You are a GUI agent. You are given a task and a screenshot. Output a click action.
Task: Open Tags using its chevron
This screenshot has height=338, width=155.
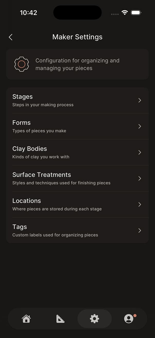(x=140, y=230)
